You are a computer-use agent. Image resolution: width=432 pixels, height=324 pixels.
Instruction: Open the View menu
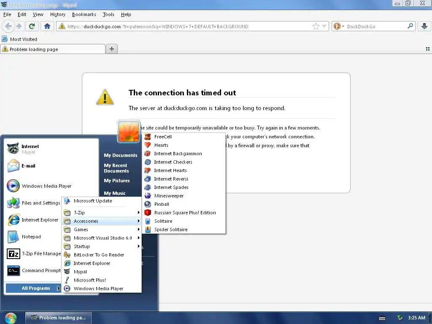point(38,14)
